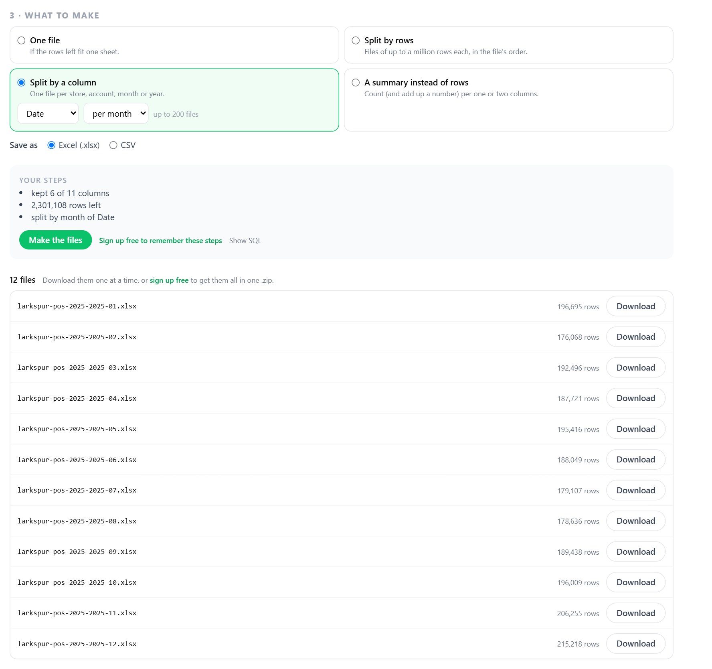Pick A summary instead of rows

356,83
